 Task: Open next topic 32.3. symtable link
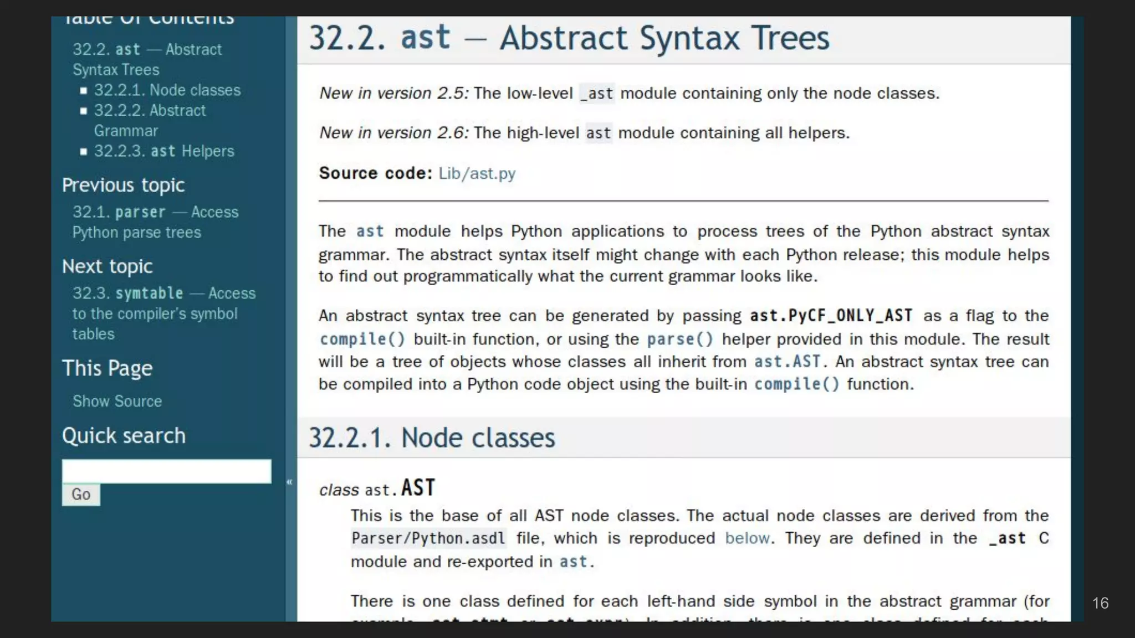163,294
